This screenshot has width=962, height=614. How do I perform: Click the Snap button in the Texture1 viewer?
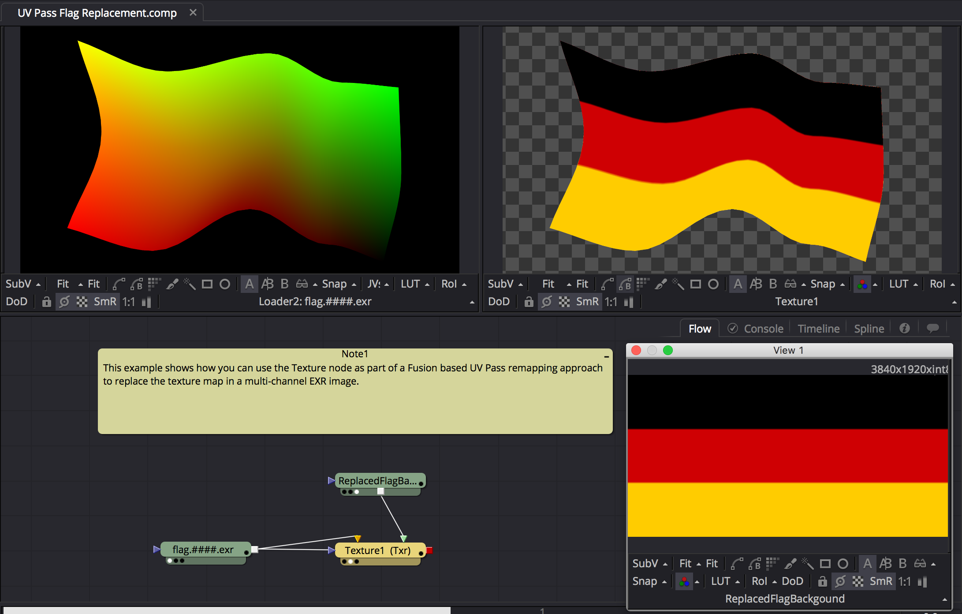click(x=823, y=284)
